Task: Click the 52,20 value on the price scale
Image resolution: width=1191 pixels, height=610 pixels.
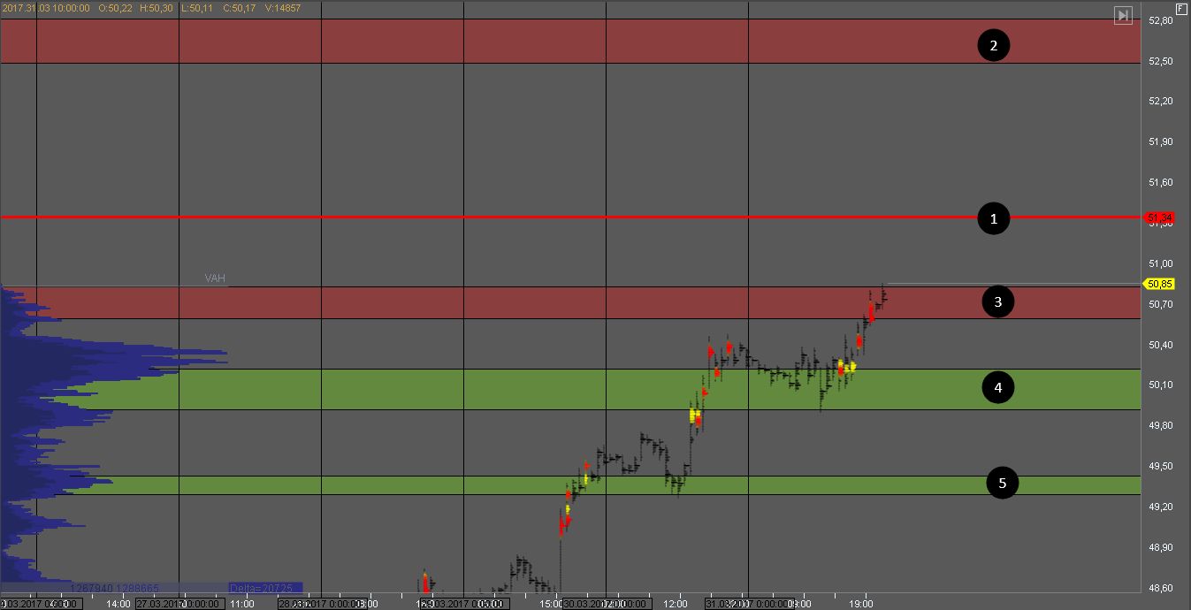Action: [x=1160, y=101]
